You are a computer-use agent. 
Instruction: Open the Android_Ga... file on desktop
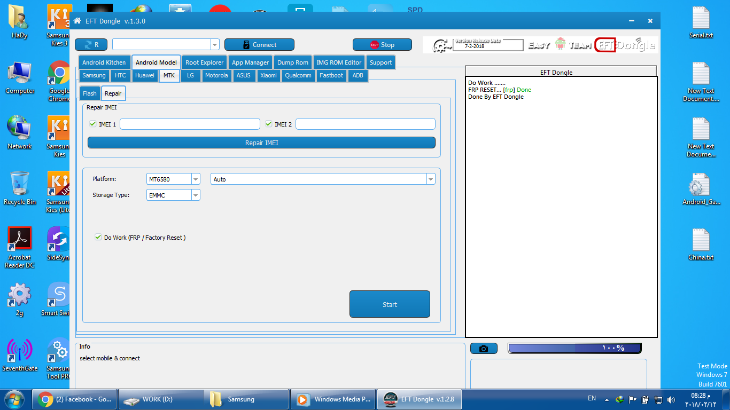click(x=701, y=188)
